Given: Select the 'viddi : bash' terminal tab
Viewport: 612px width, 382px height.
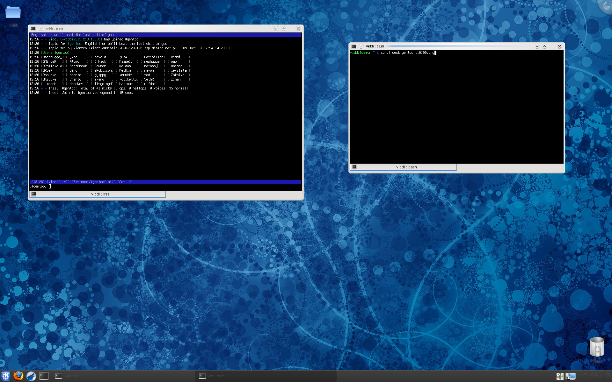Looking at the screenshot, I should point(406,167).
